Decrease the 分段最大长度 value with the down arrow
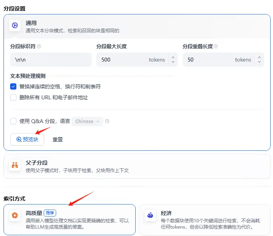 173,62
